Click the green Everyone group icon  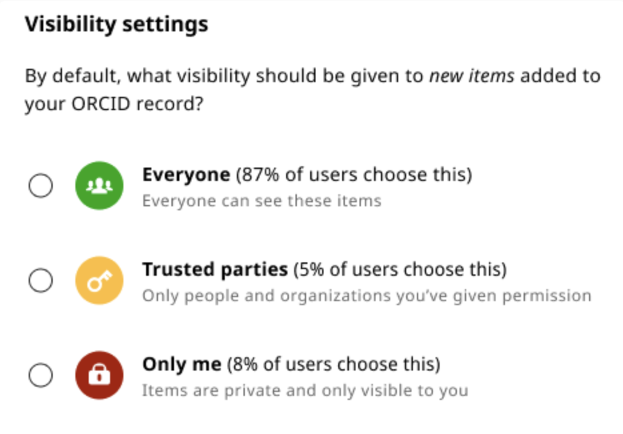pos(99,186)
